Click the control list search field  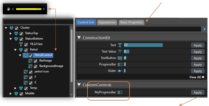tap(138, 29)
